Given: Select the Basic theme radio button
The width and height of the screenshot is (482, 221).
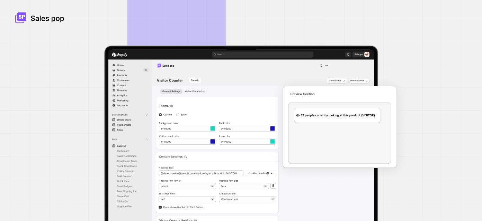Looking at the screenshot, I should [x=178, y=115].
